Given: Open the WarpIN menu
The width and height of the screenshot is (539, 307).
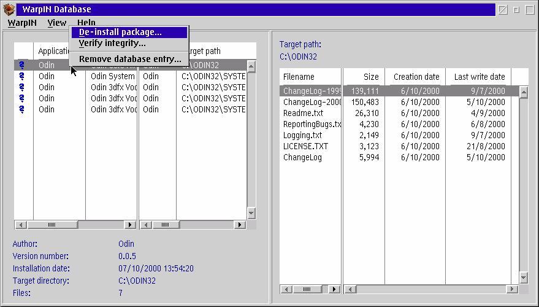Looking at the screenshot, I should tap(22, 23).
